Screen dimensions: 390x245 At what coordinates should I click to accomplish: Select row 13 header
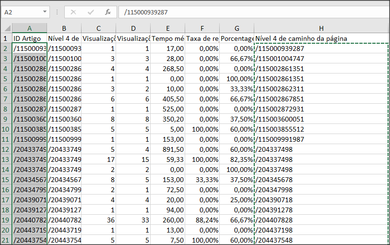6,159
